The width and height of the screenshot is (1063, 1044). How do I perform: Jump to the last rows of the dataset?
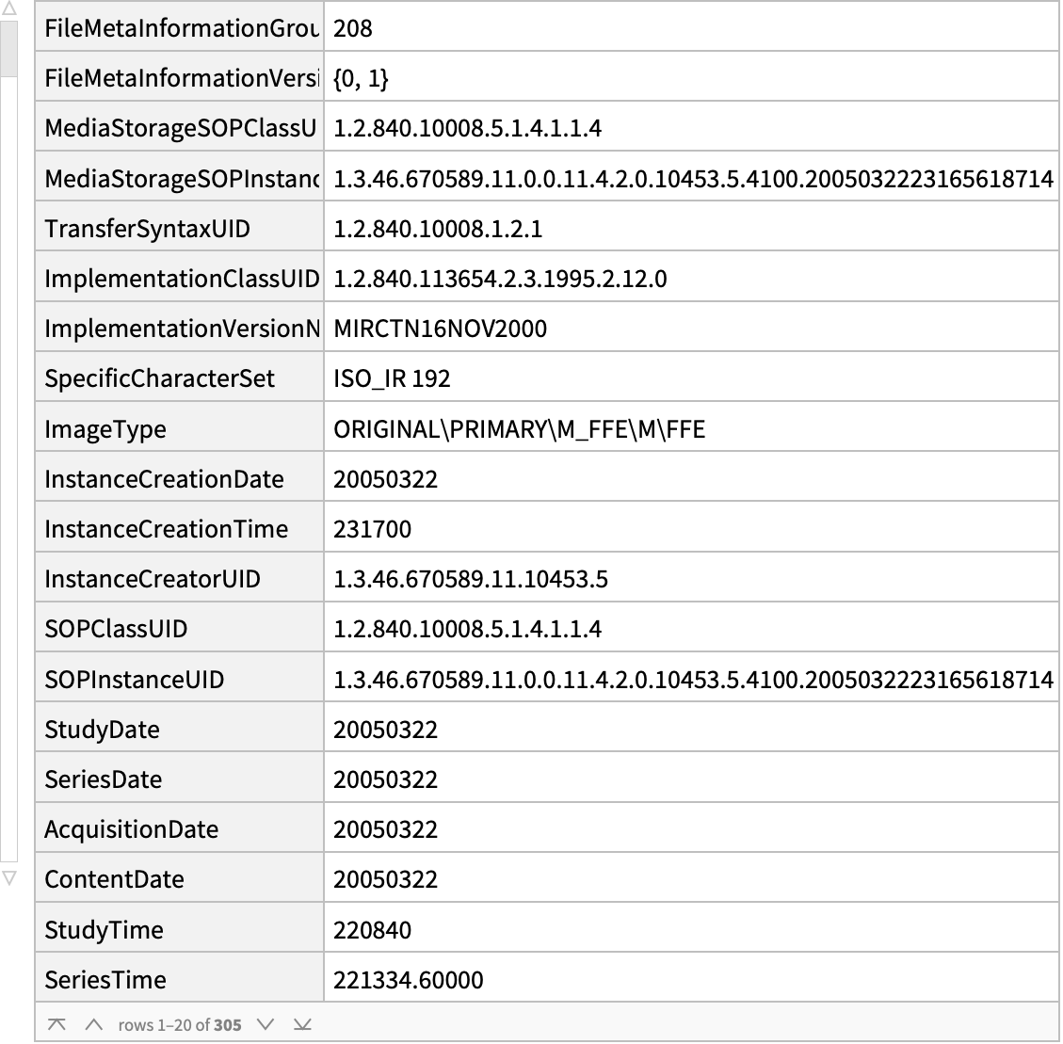coord(301,1024)
